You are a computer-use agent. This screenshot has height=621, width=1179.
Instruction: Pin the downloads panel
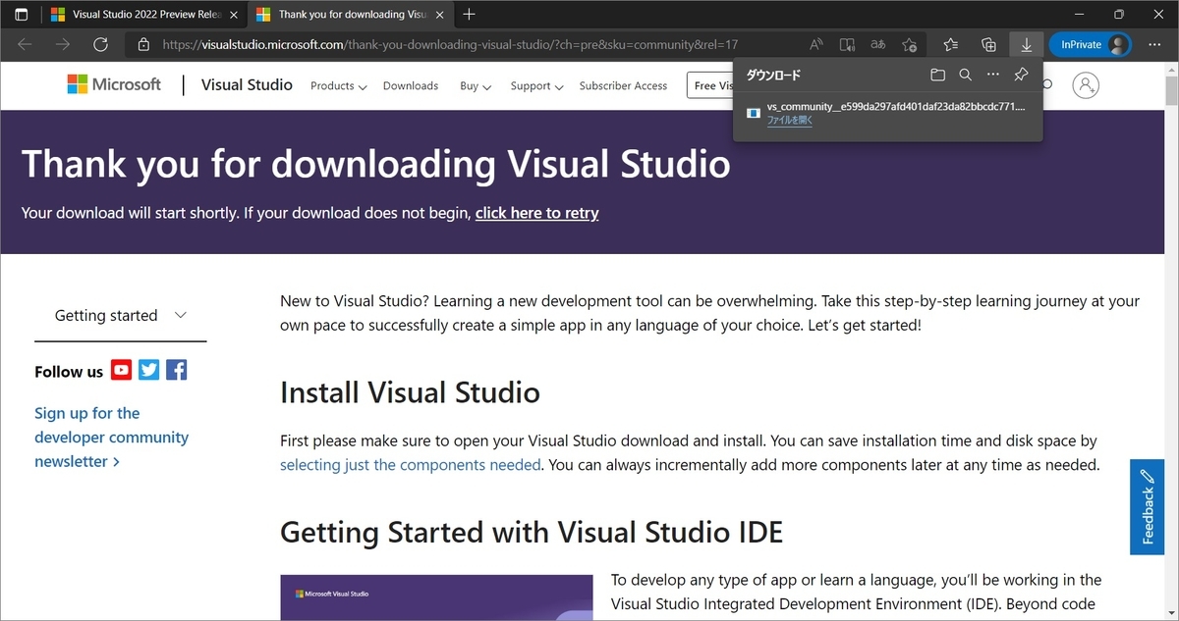tap(1021, 75)
